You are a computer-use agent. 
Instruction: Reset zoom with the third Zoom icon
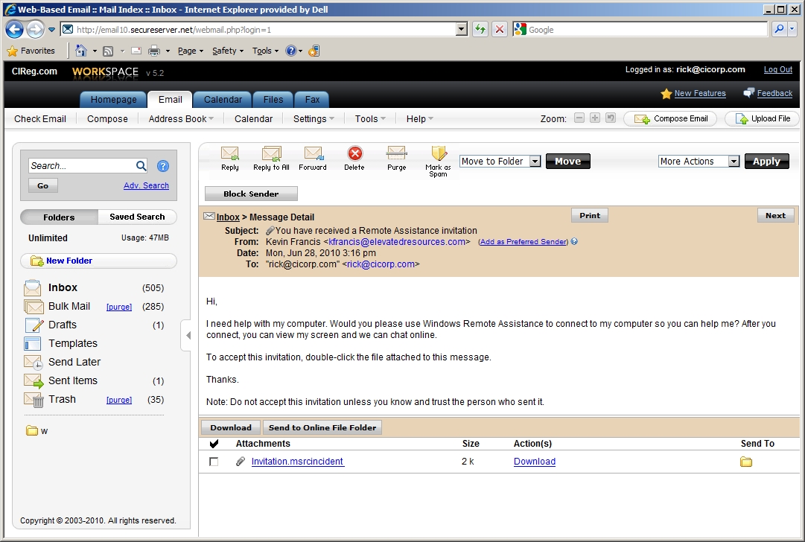coord(610,118)
